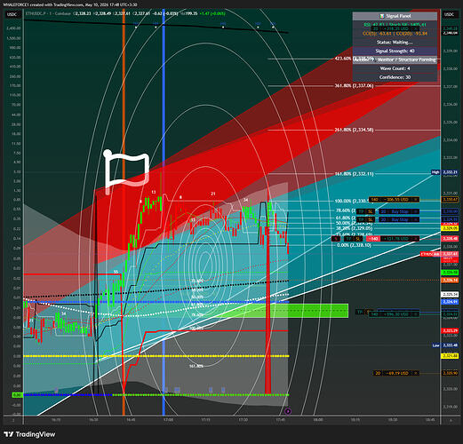Add TP to the upper Buy Stop order
Screen dimensions: 463x444
tap(361, 211)
